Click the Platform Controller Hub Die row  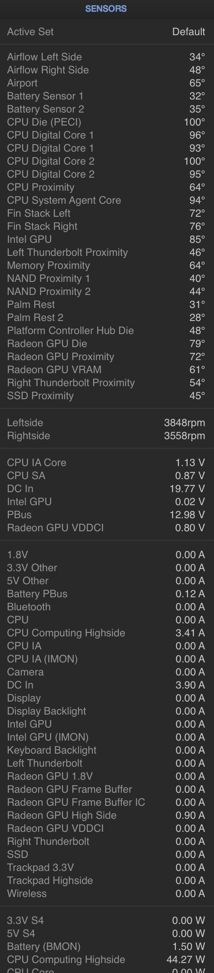[x=107, y=331]
